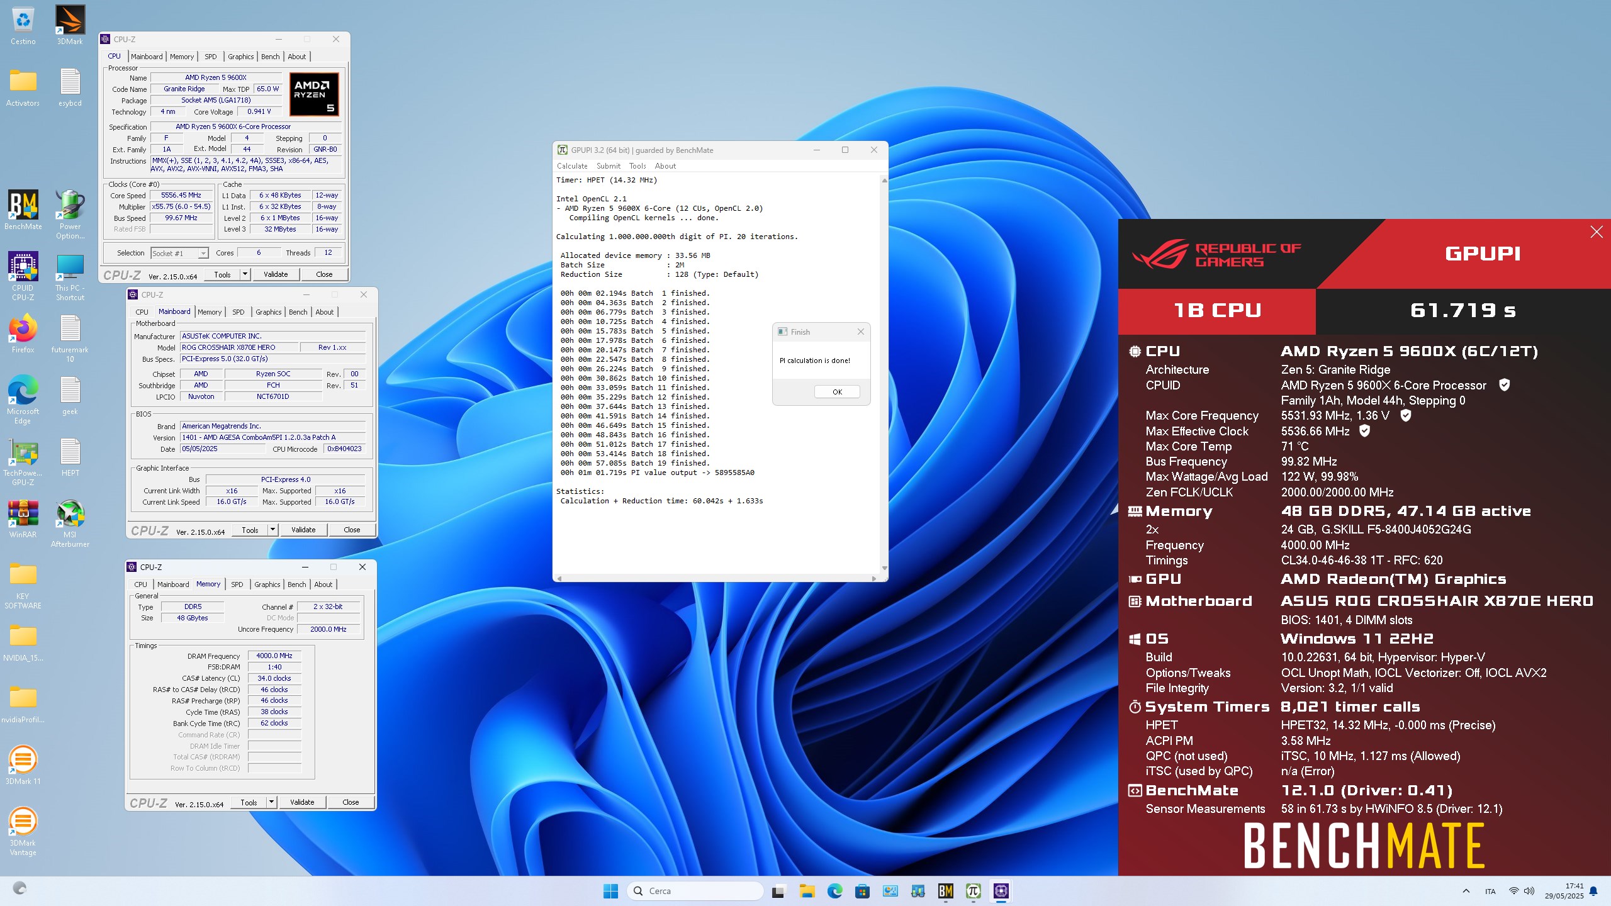Launch CPUID CPU-Z desktop shortcut
Screen dimensions: 1611x906
(x=23, y=276)
